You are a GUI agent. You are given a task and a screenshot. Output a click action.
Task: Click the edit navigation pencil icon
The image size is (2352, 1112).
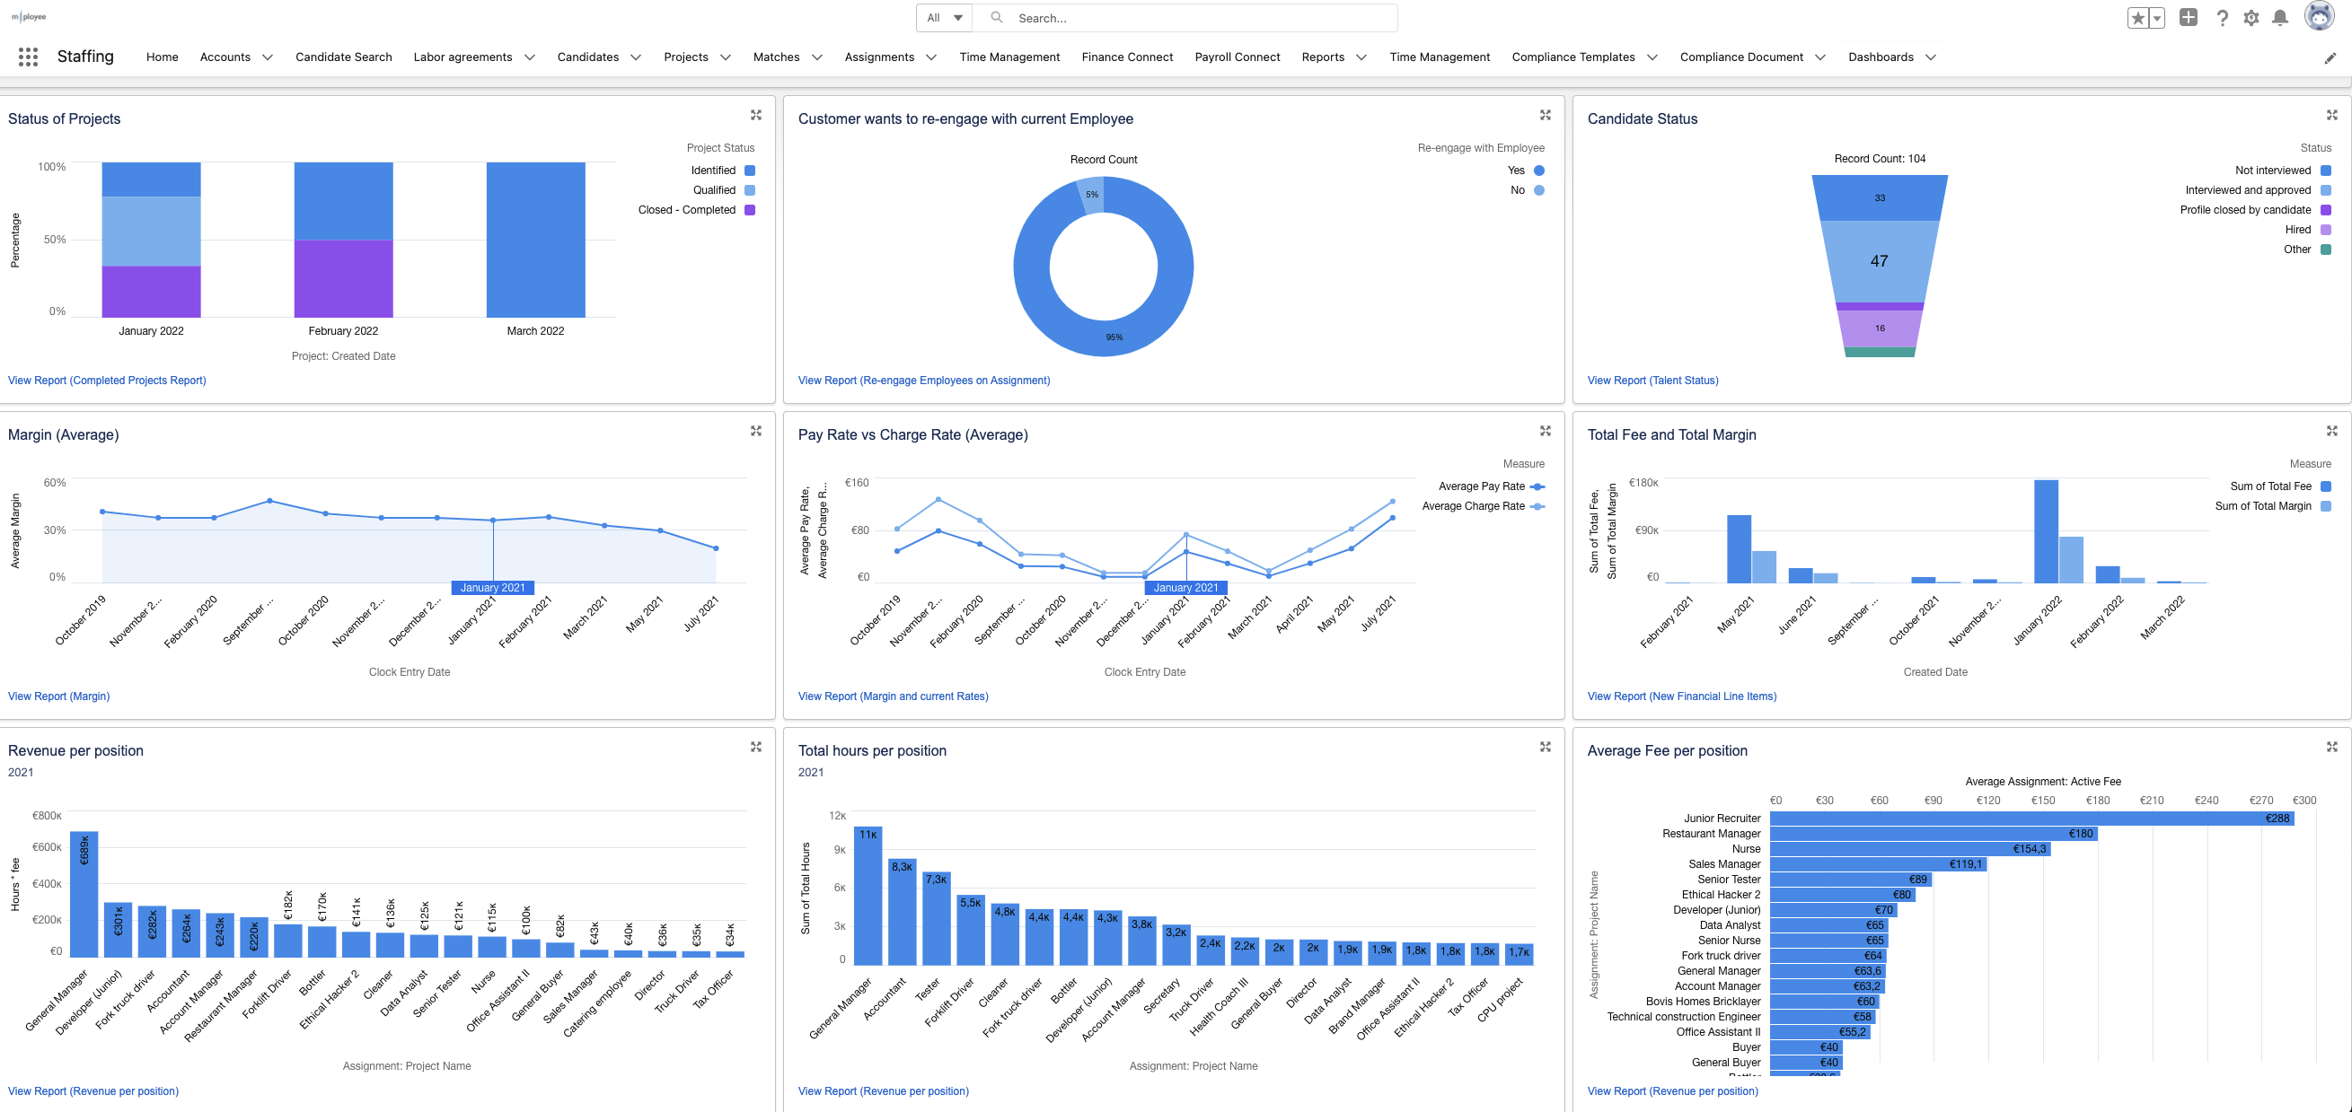pos(2330,57)
